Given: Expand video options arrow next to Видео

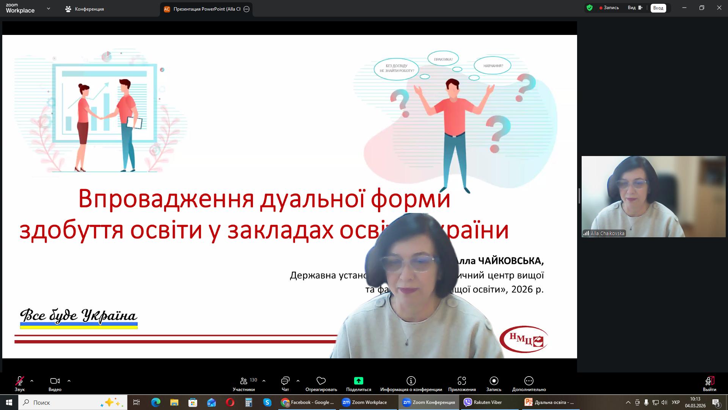Looking at the screenshot, I should pyautogui.click(x=69, y=380).
